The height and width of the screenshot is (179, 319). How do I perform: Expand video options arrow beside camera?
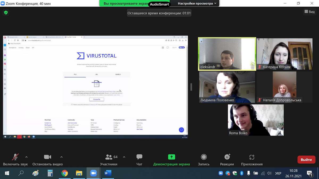point(61,157)
